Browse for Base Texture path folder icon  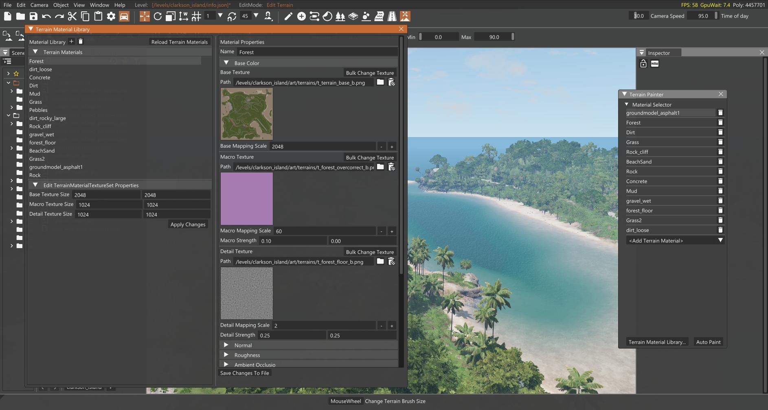[x=380, y=82]
